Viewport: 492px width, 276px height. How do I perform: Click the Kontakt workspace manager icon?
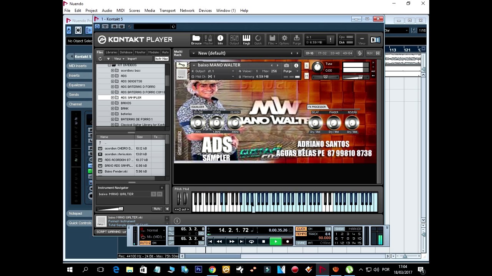pos(359,53)
